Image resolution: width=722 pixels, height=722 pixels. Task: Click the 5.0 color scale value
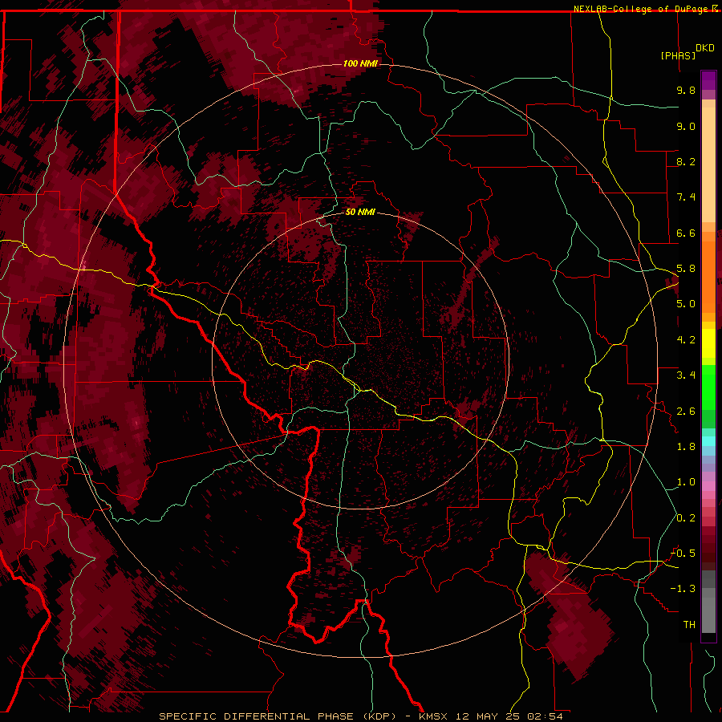(x=686, y=304)
